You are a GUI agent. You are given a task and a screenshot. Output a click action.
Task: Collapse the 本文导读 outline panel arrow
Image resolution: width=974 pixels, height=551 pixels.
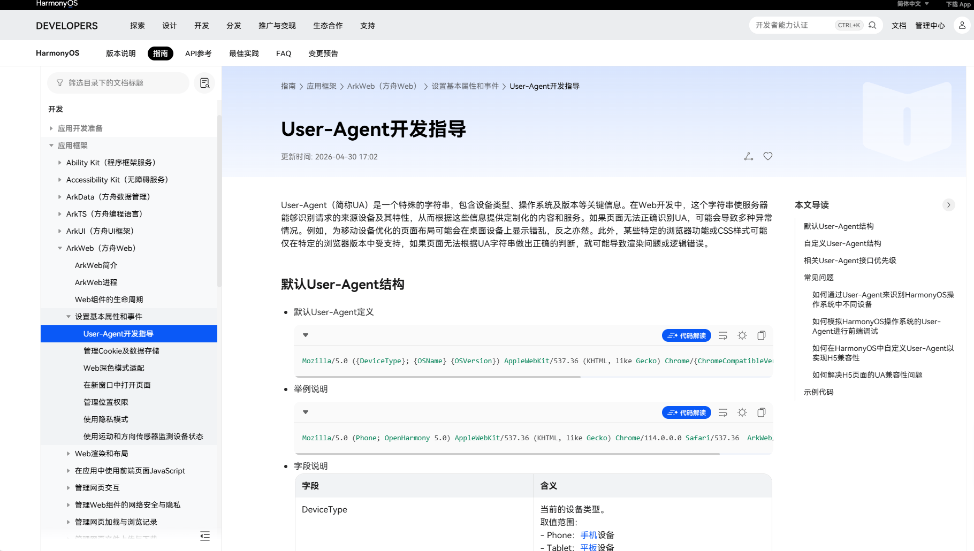948,205
